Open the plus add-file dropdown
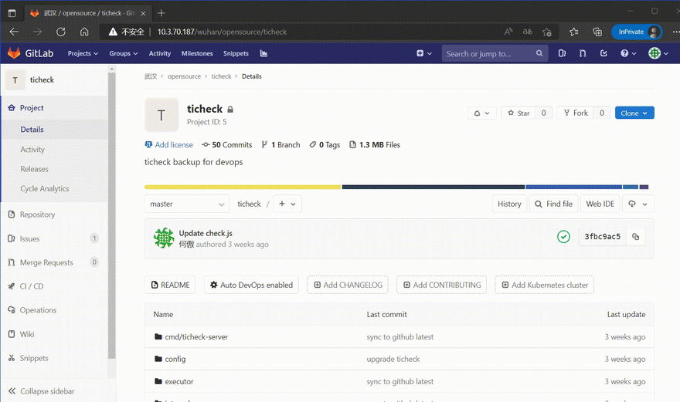The width and height of the screenshot is (680, 402). point(287,204)
